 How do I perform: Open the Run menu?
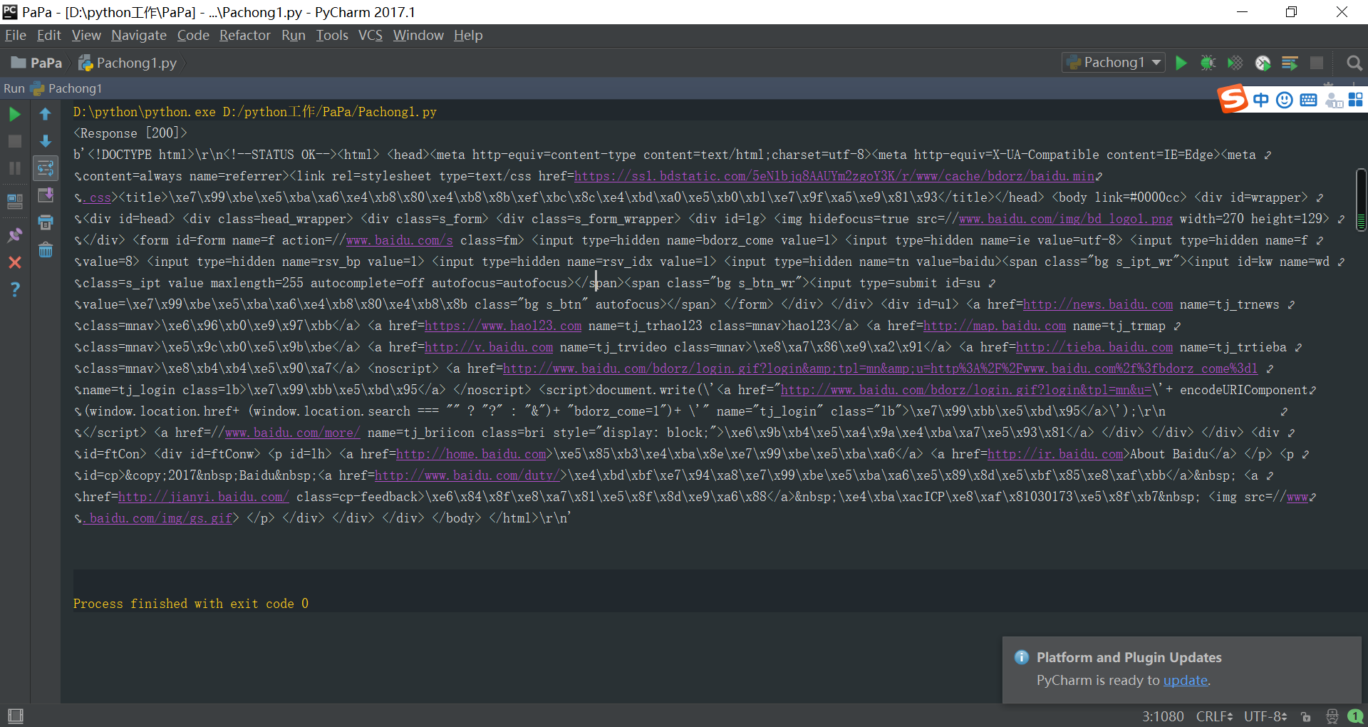294,35
